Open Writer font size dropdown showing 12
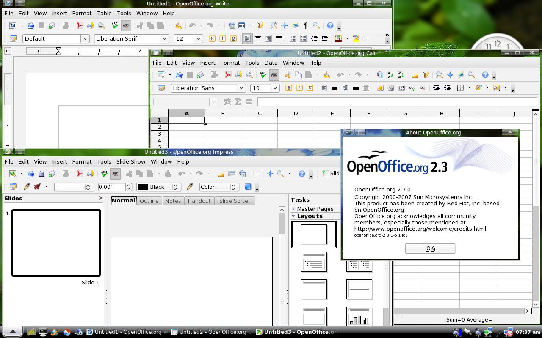 pyautogui.click(x=198, y=38)
